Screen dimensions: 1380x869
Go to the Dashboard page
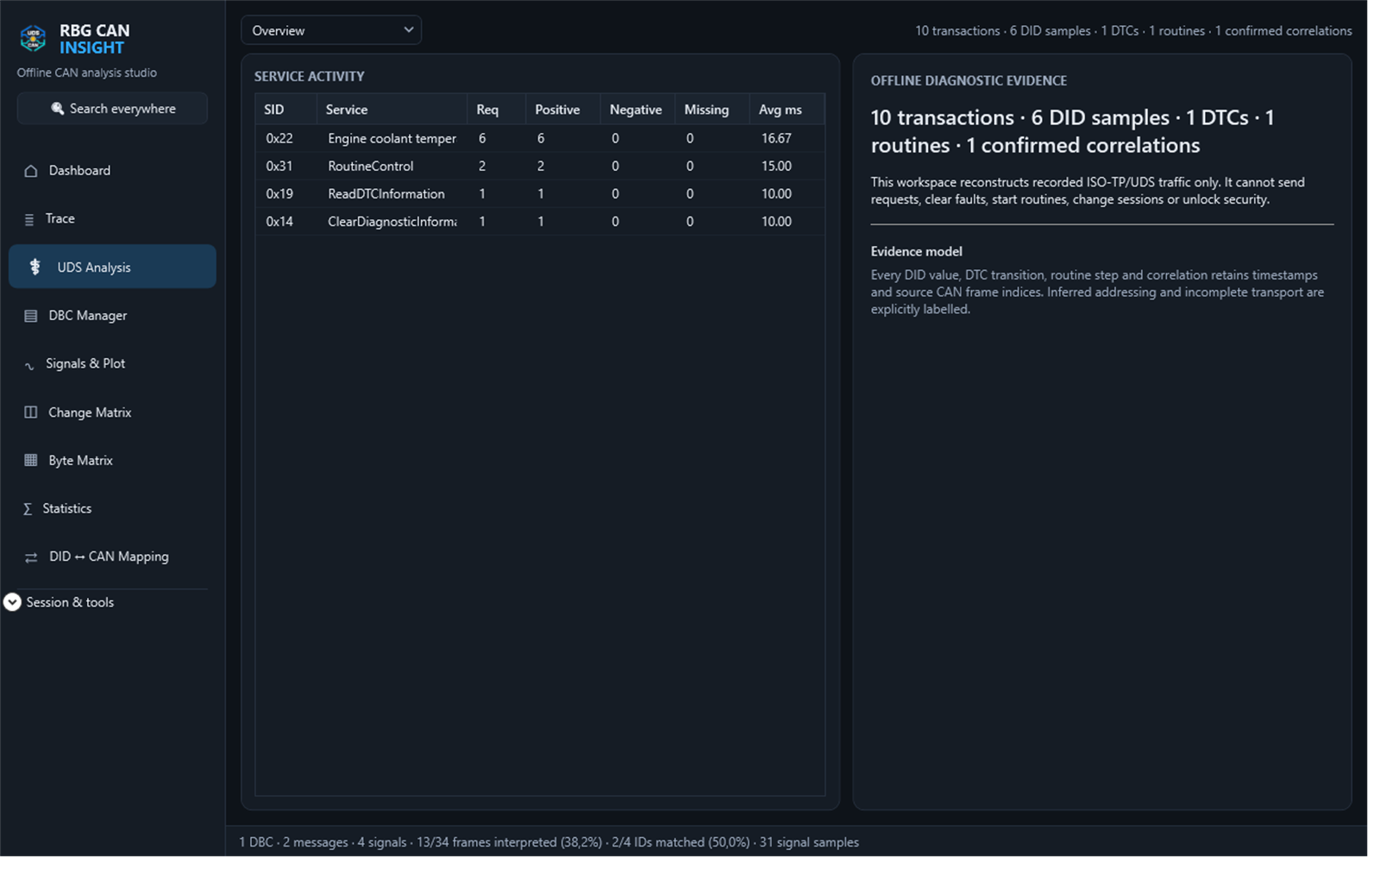tap(112, 171)
